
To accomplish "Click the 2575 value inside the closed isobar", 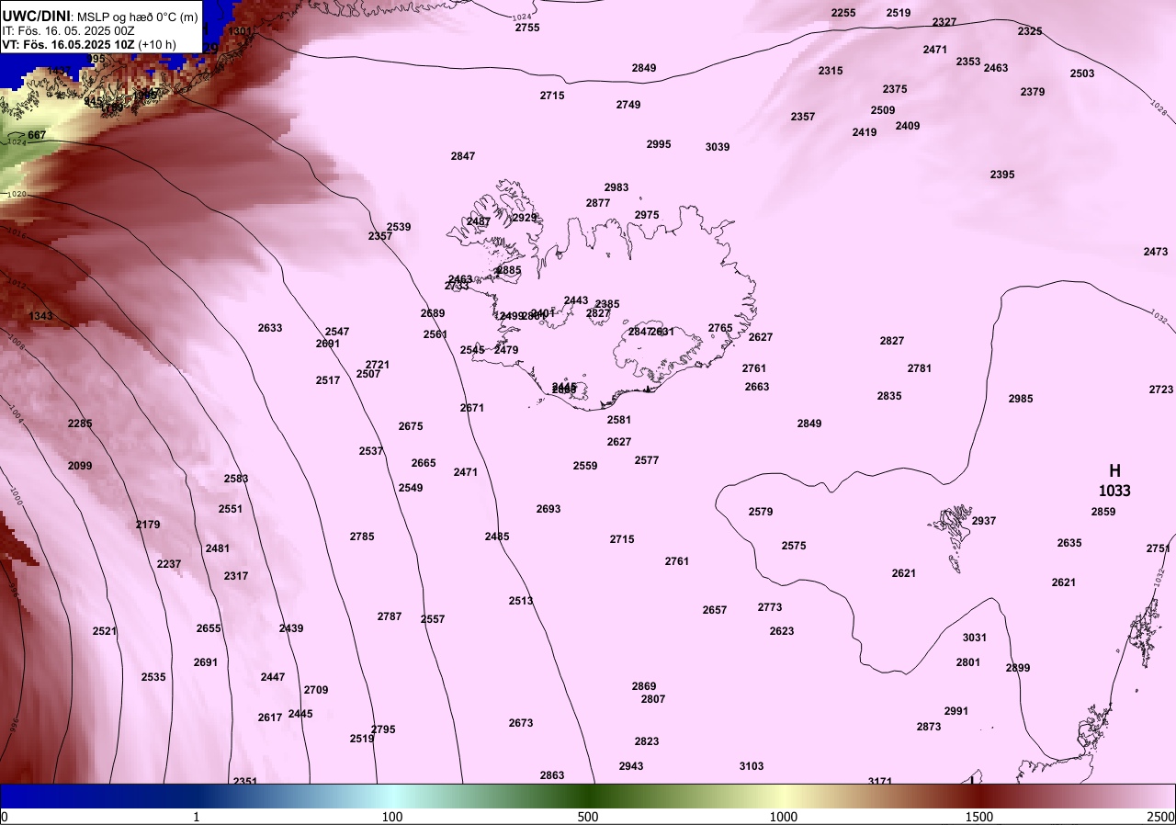I will [794, 546].
